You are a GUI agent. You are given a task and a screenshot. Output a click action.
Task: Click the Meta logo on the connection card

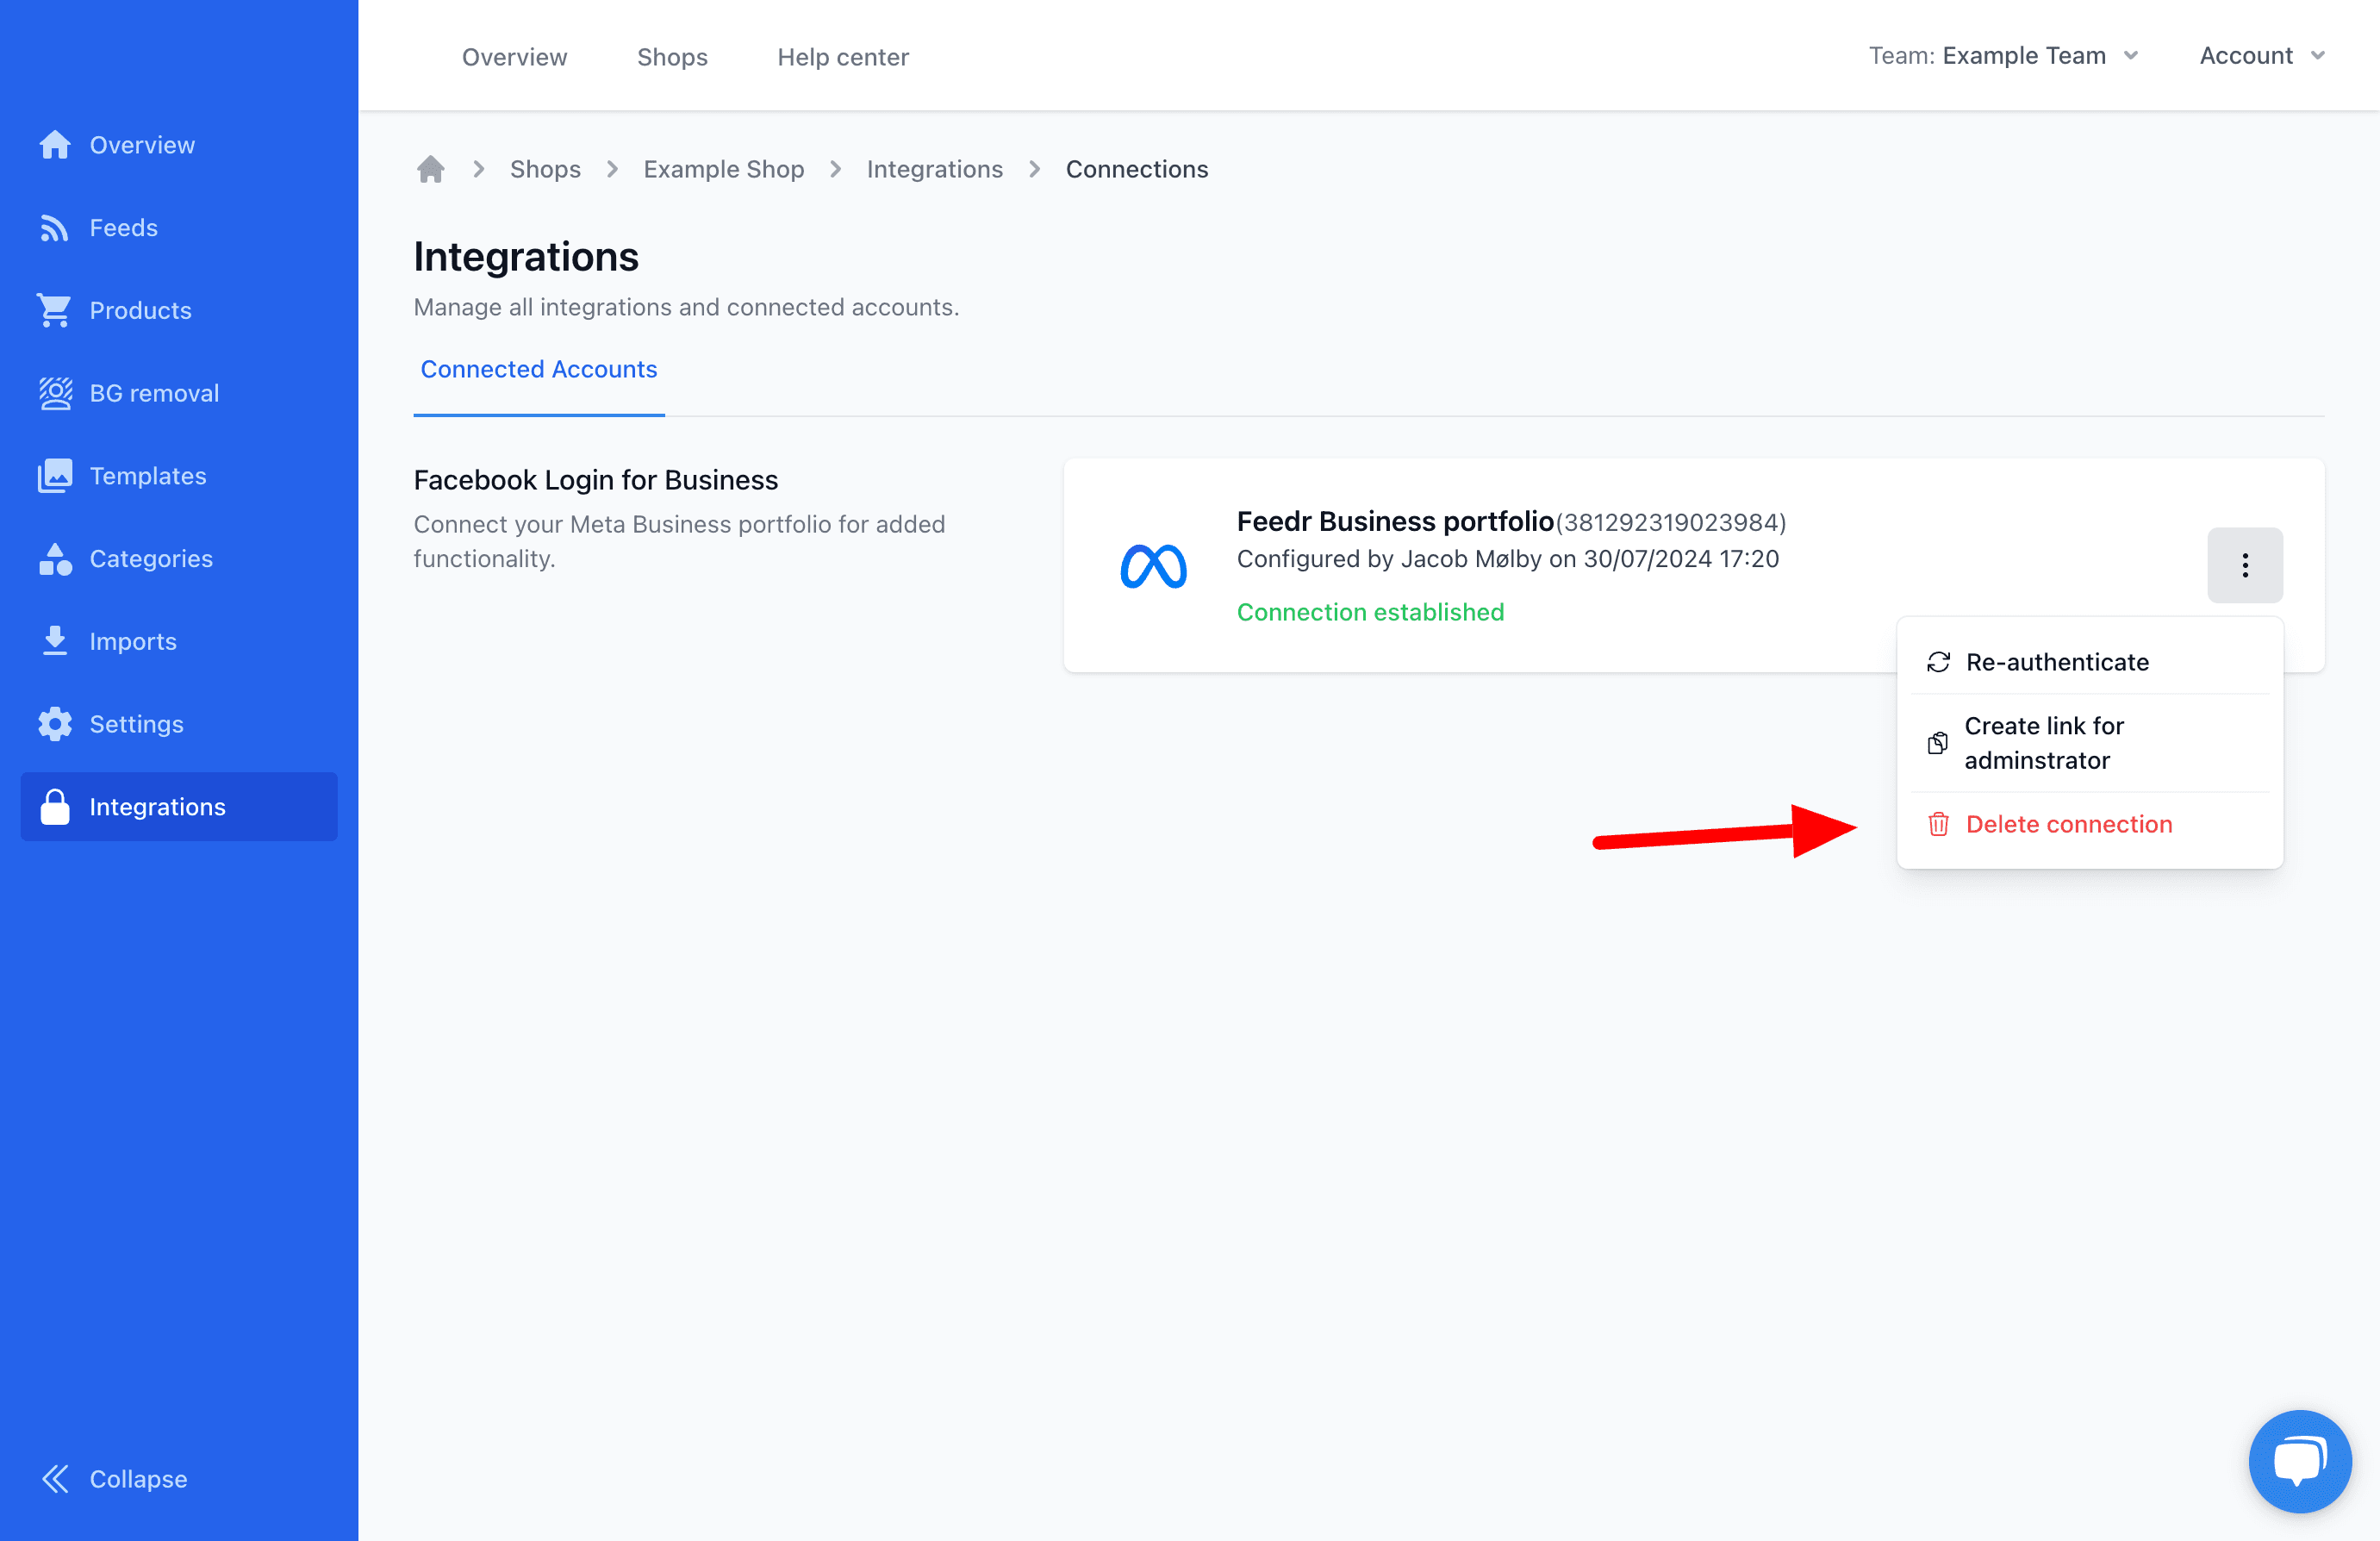(x=1153, y=566)
